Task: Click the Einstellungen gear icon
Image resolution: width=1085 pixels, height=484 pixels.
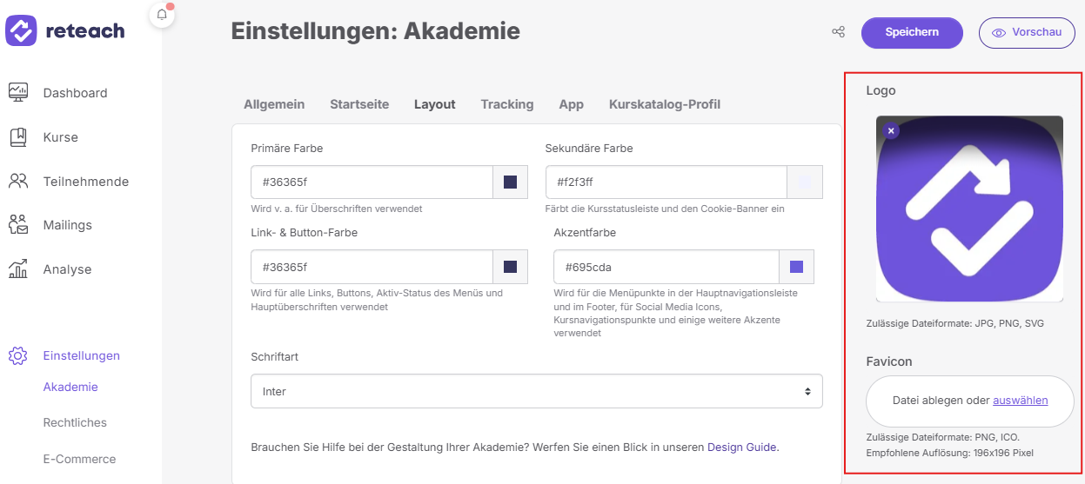Action: [x=18, y=355]
